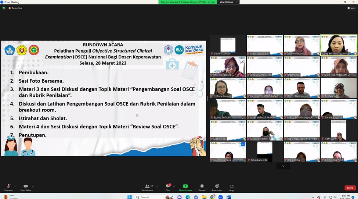Leave the meeting
Screen dimensions: 358x199
[x=350, y=188]
